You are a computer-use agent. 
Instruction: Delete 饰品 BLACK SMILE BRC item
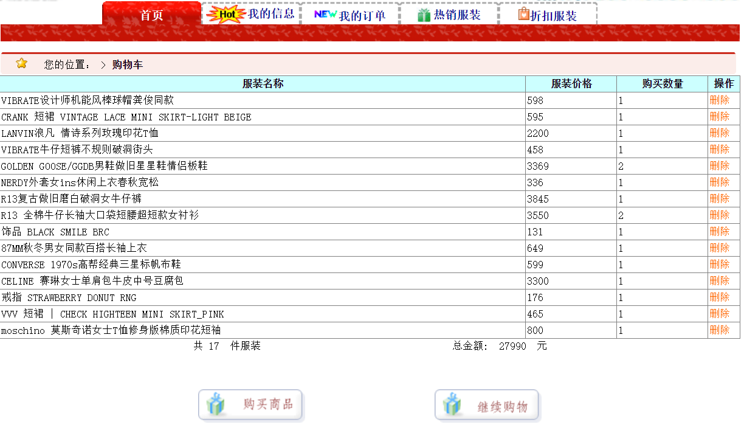pyautogui.click(x=720, y=232)
